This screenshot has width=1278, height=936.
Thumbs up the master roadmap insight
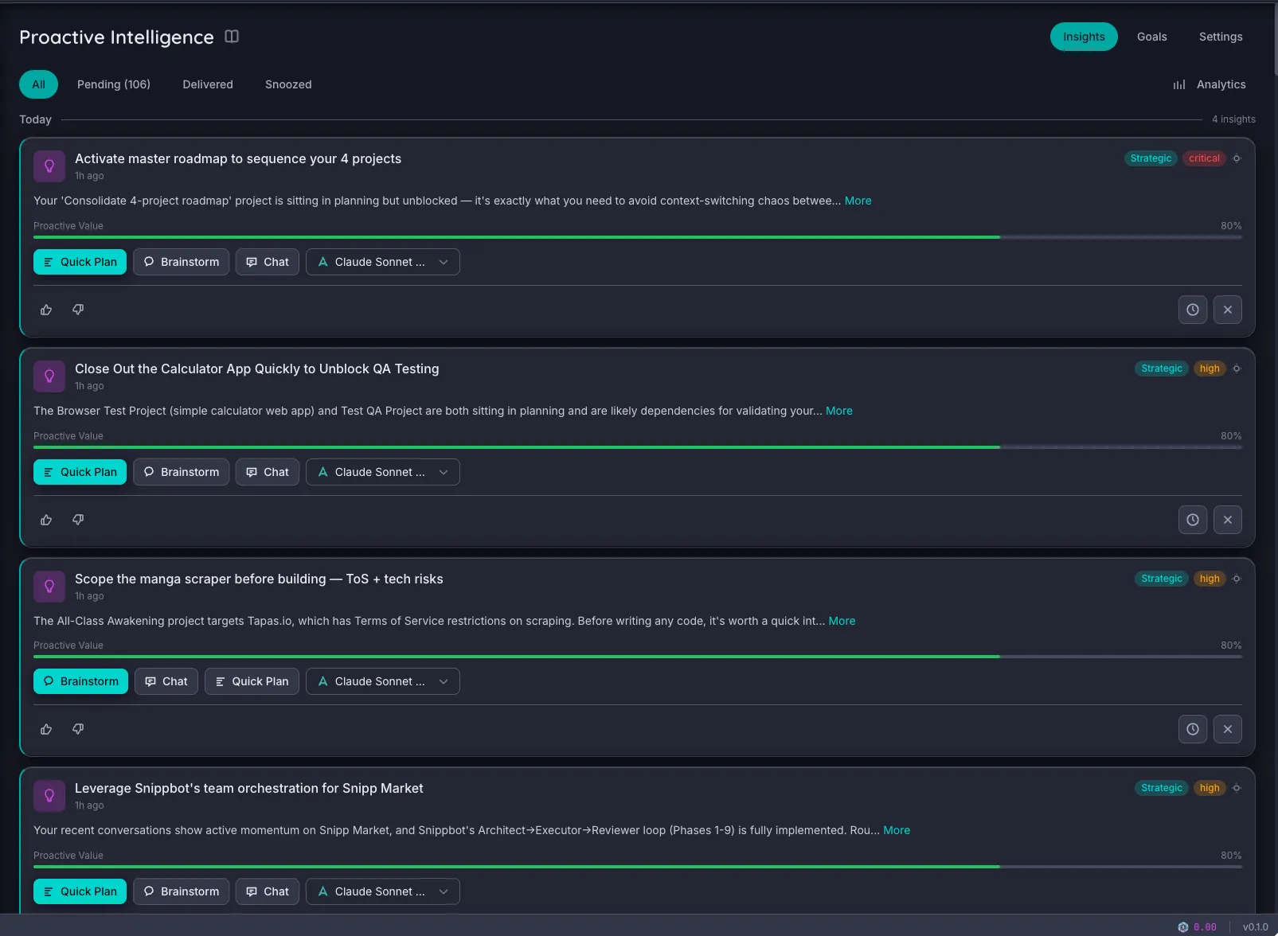point(46,310)
